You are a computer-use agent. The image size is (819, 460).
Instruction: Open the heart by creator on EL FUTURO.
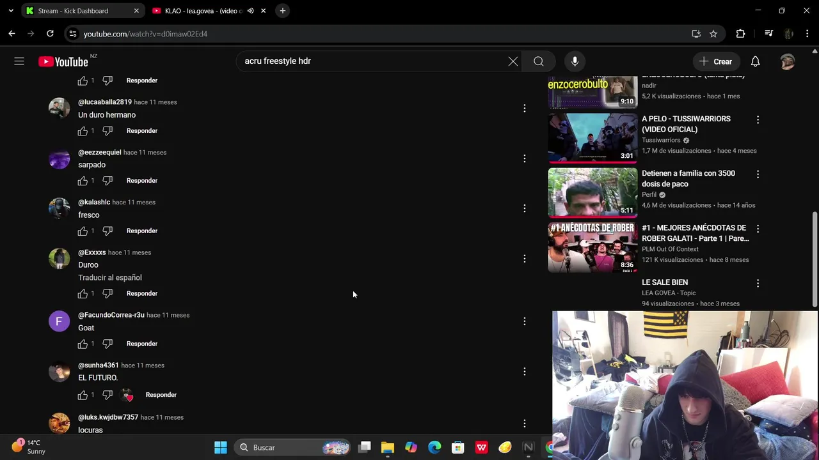[127, 395]
